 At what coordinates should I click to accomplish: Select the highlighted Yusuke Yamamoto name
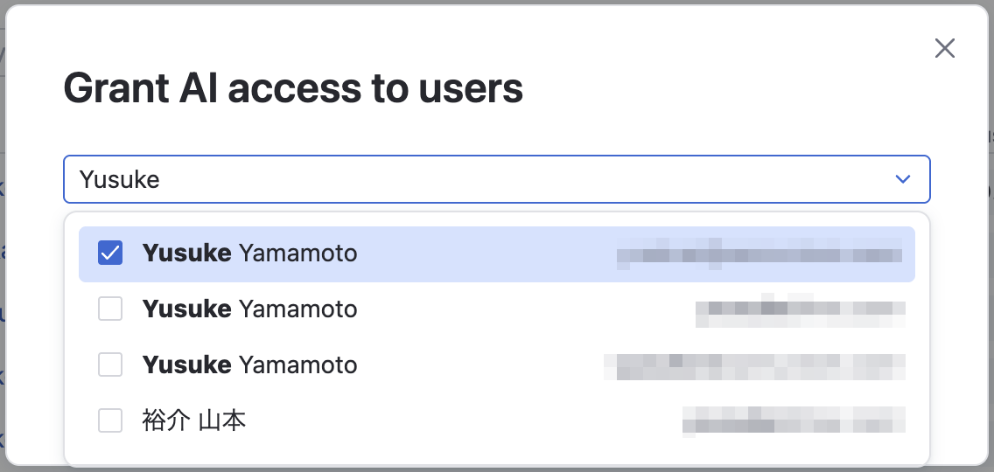pos(249,253)
